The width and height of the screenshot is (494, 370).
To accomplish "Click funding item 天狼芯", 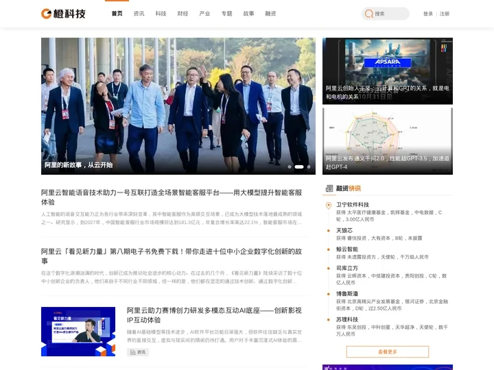I will click(x=344, y=230).
